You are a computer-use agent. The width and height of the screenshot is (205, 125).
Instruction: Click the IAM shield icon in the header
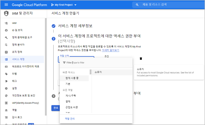click(x=6, y=13)
